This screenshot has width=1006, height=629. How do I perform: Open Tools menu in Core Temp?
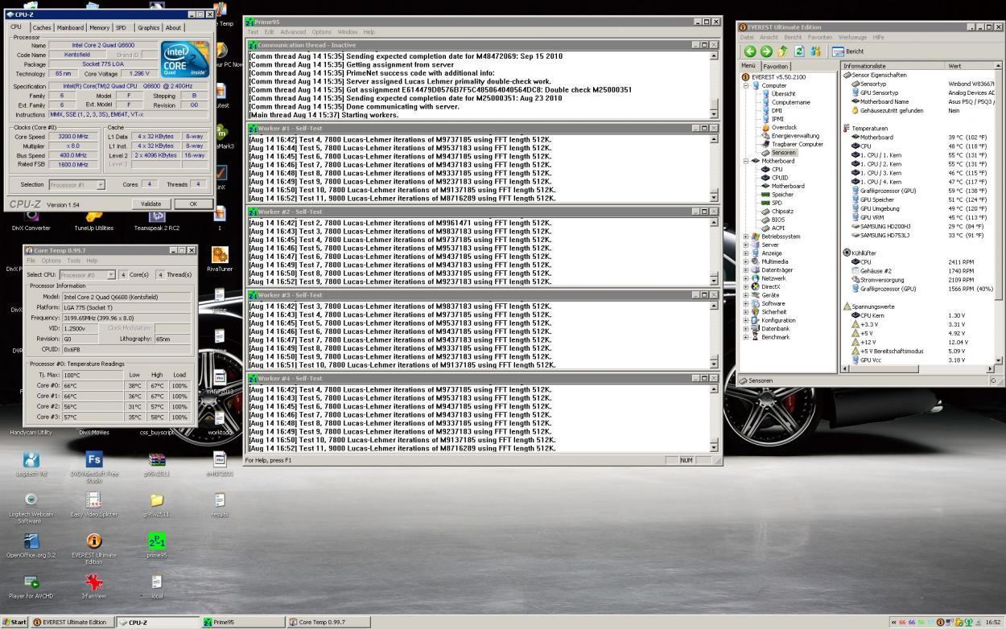coord(73,261)
